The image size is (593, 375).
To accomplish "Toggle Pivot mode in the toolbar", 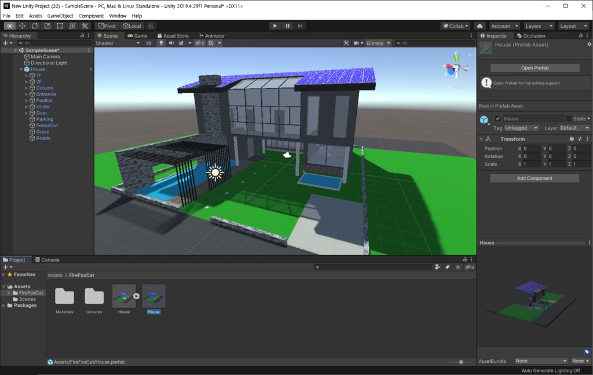I will click(x=106, y=25).
